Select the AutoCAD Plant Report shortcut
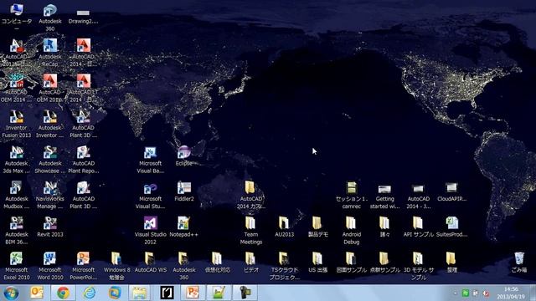Viewport: 536px width, 301px height. 83,160
